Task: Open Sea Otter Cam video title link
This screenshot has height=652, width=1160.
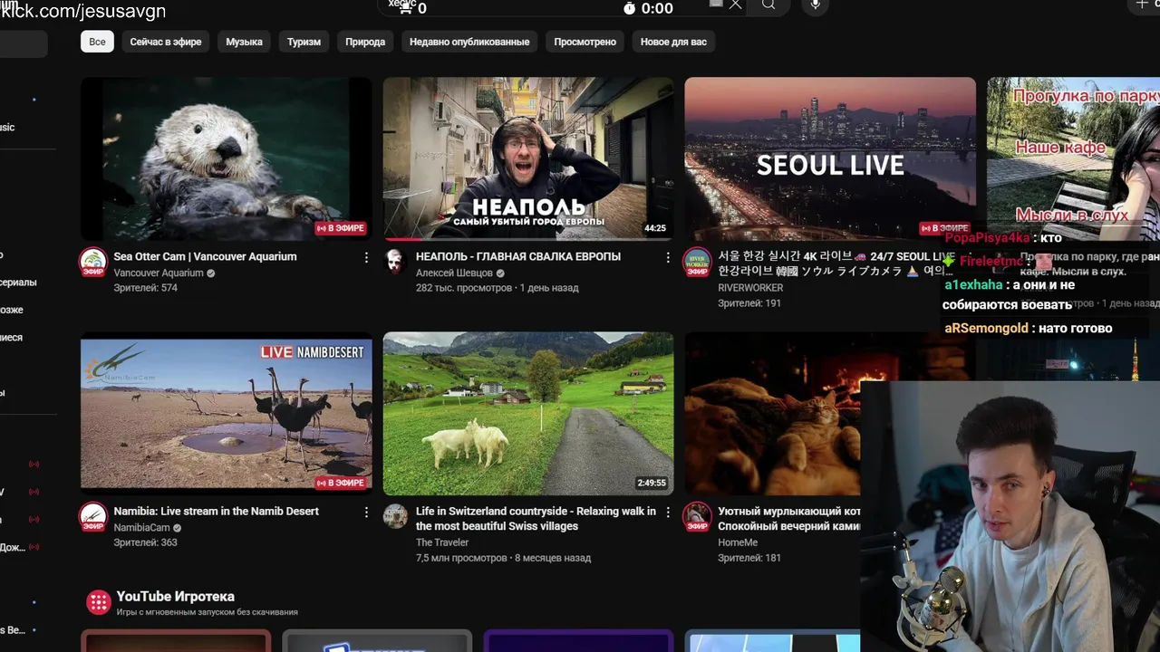Action: [205, 256]
